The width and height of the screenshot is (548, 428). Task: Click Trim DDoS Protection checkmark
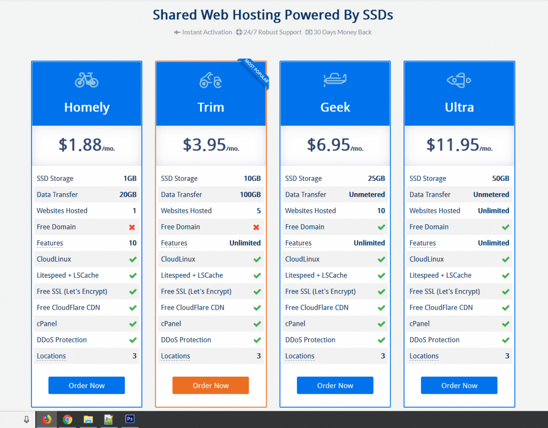[257, 340]
